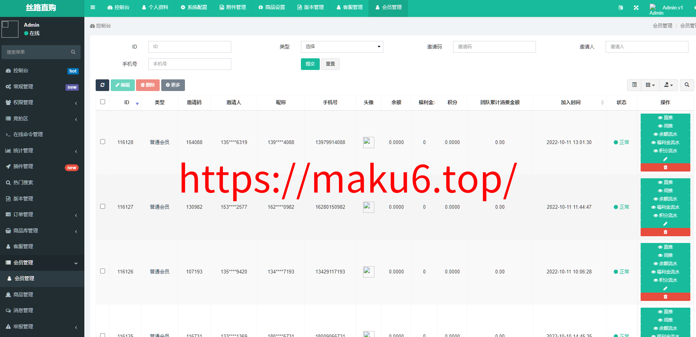Click the search menu magnifier icon
This screenshot has height=337, width=696.
click(73, 52)
